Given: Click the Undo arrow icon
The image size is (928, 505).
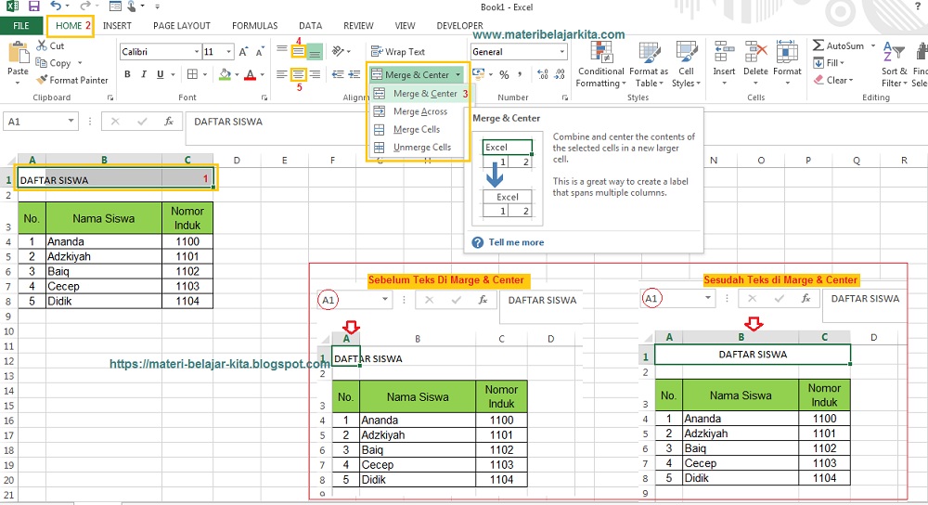Looking at the screenshot, I should (56, 6).
